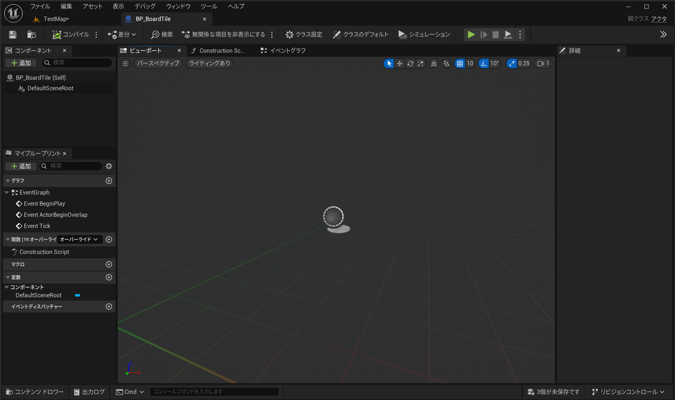The width and height of the screenshot is (675, 400).
Task: Click the Stop playback button
Action: point(496,35)
